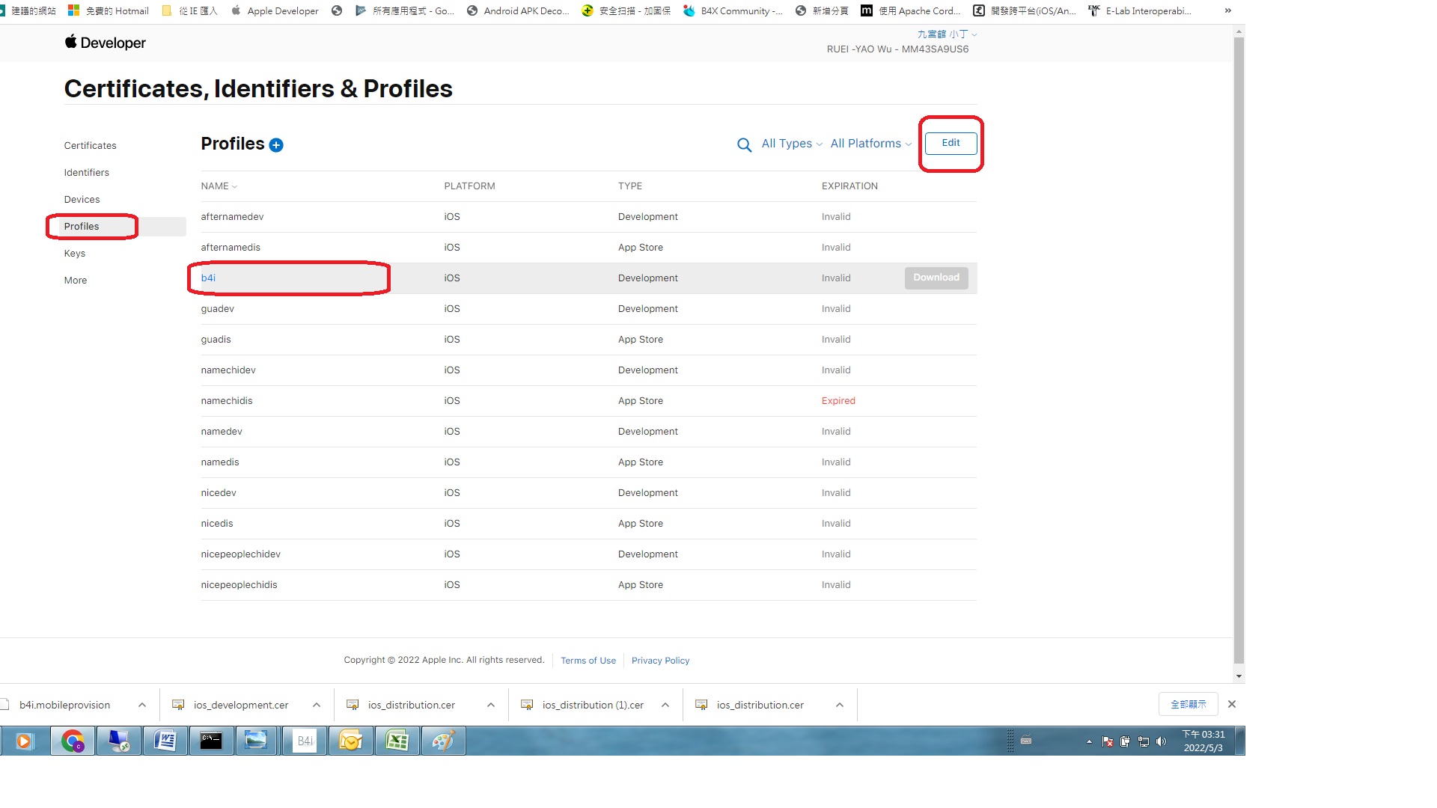The width and height of the screenshot is (1437, 808).
Task: Open Chrome from the taskbar
Action: pyautogui.click(x=73, y=741)
